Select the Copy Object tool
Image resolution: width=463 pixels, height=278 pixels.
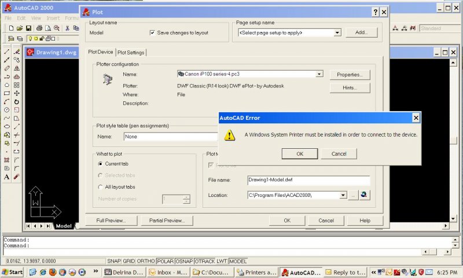click(x=17, y=60)
